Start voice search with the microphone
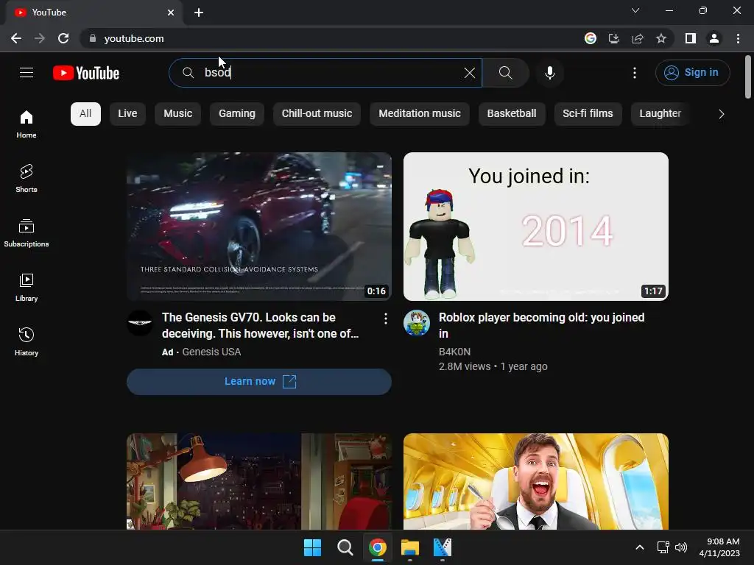754x565 pixels. [x=549, y=73]
